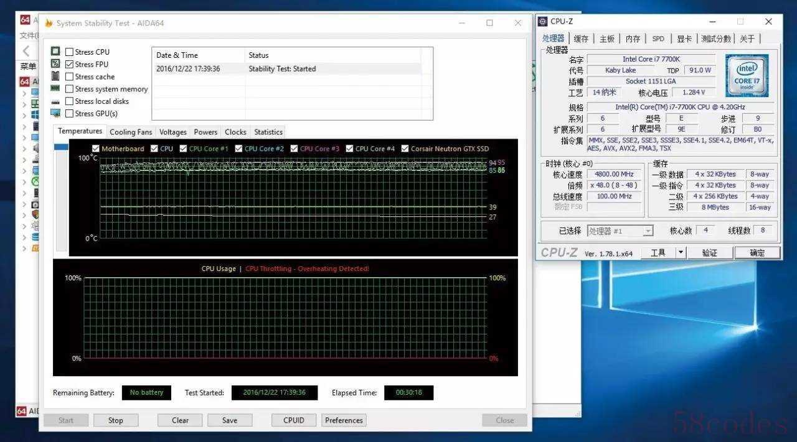This screenshot has height=442, width=797.
Task: Click the AIDA64 flame icon in System Stability Test title
Action: click(x=49, y=23)
